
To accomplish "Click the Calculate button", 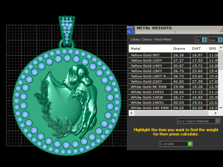I will point(176,144).
